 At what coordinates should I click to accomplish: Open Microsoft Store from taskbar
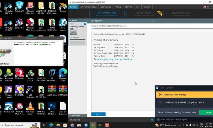[65, 125]
